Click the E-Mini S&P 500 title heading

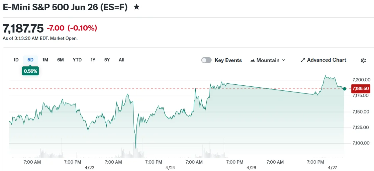65,7
